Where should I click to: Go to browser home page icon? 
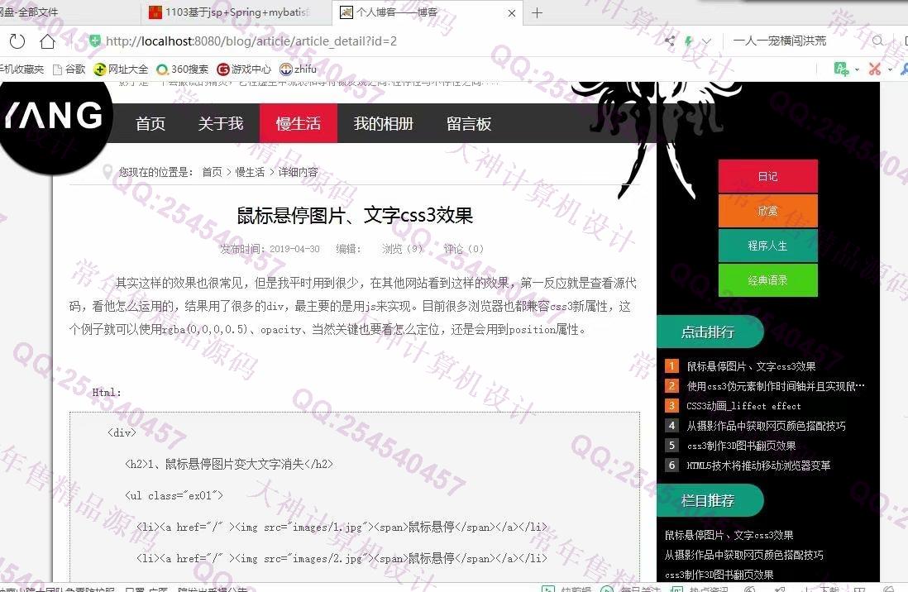[48, 41]
